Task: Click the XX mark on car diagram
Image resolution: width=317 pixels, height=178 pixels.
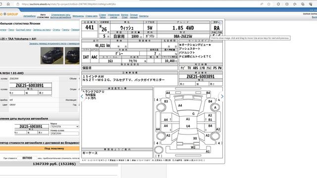Action: click(x=195, y=138)
